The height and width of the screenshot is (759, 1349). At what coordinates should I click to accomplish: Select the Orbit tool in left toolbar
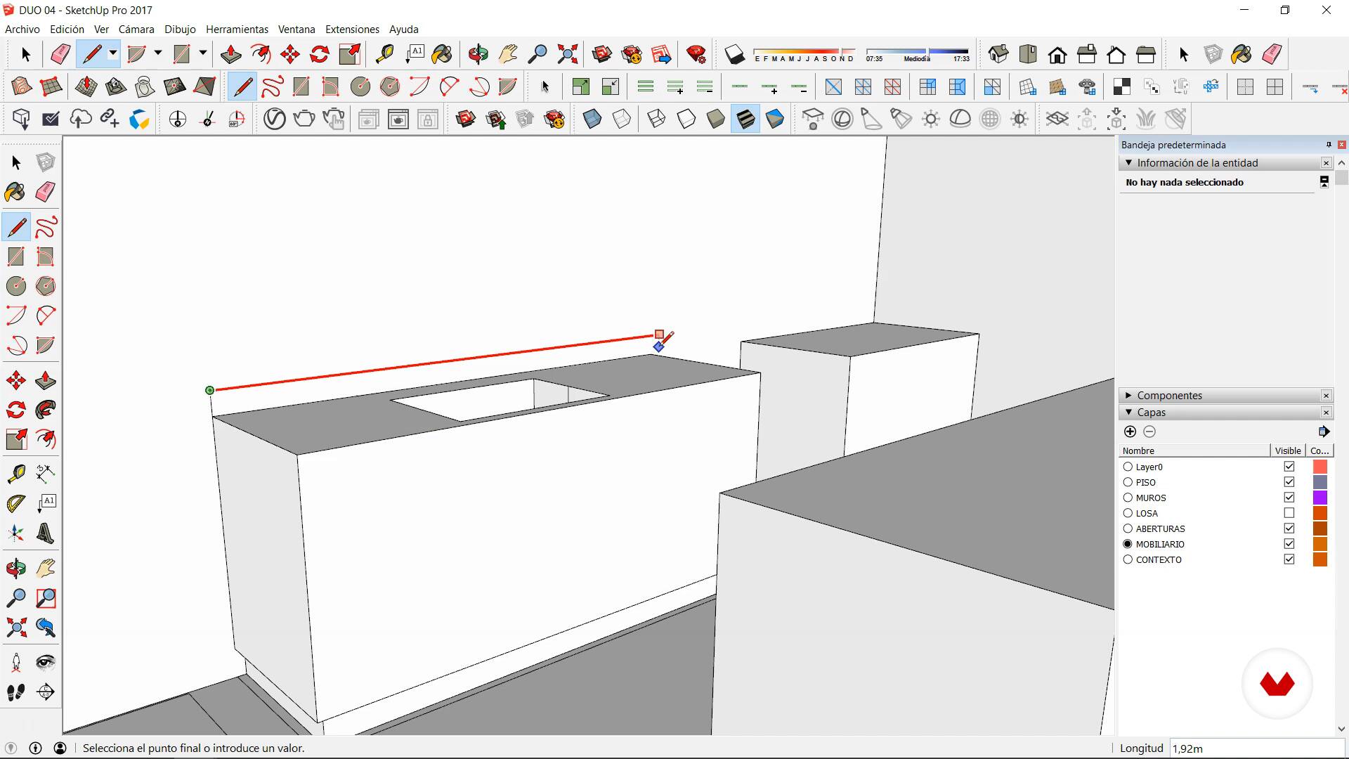point(15,568)
